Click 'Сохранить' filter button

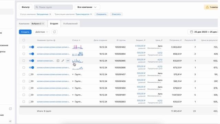[x=101, y=14]
